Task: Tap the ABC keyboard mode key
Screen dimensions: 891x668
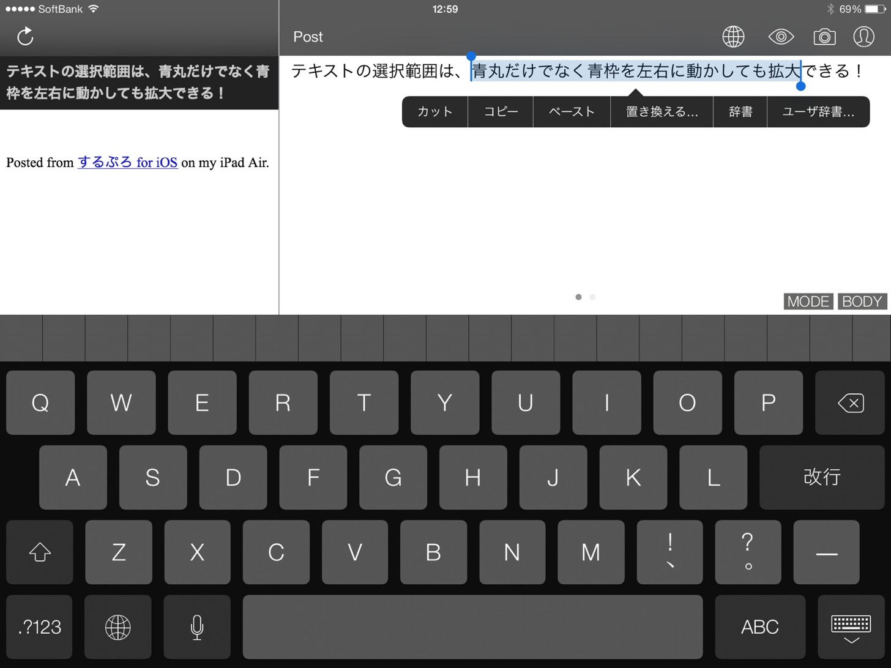Action: 760,627
